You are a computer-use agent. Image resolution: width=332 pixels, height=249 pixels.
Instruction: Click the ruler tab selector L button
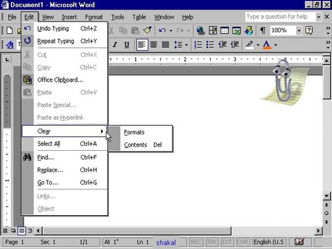tap(7, 59)
